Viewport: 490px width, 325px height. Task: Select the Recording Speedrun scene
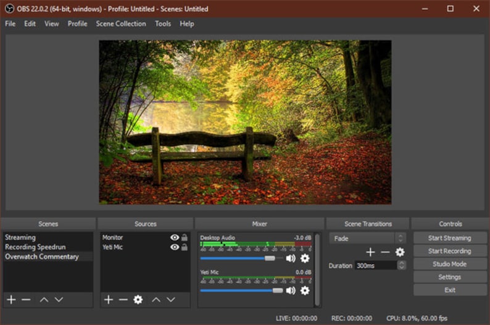pyautogui.click(x=48, y=247)
